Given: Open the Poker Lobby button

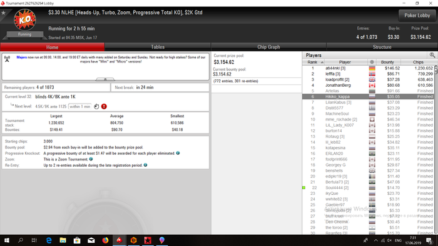Looking at the screenshot, I should pos(417,16).
